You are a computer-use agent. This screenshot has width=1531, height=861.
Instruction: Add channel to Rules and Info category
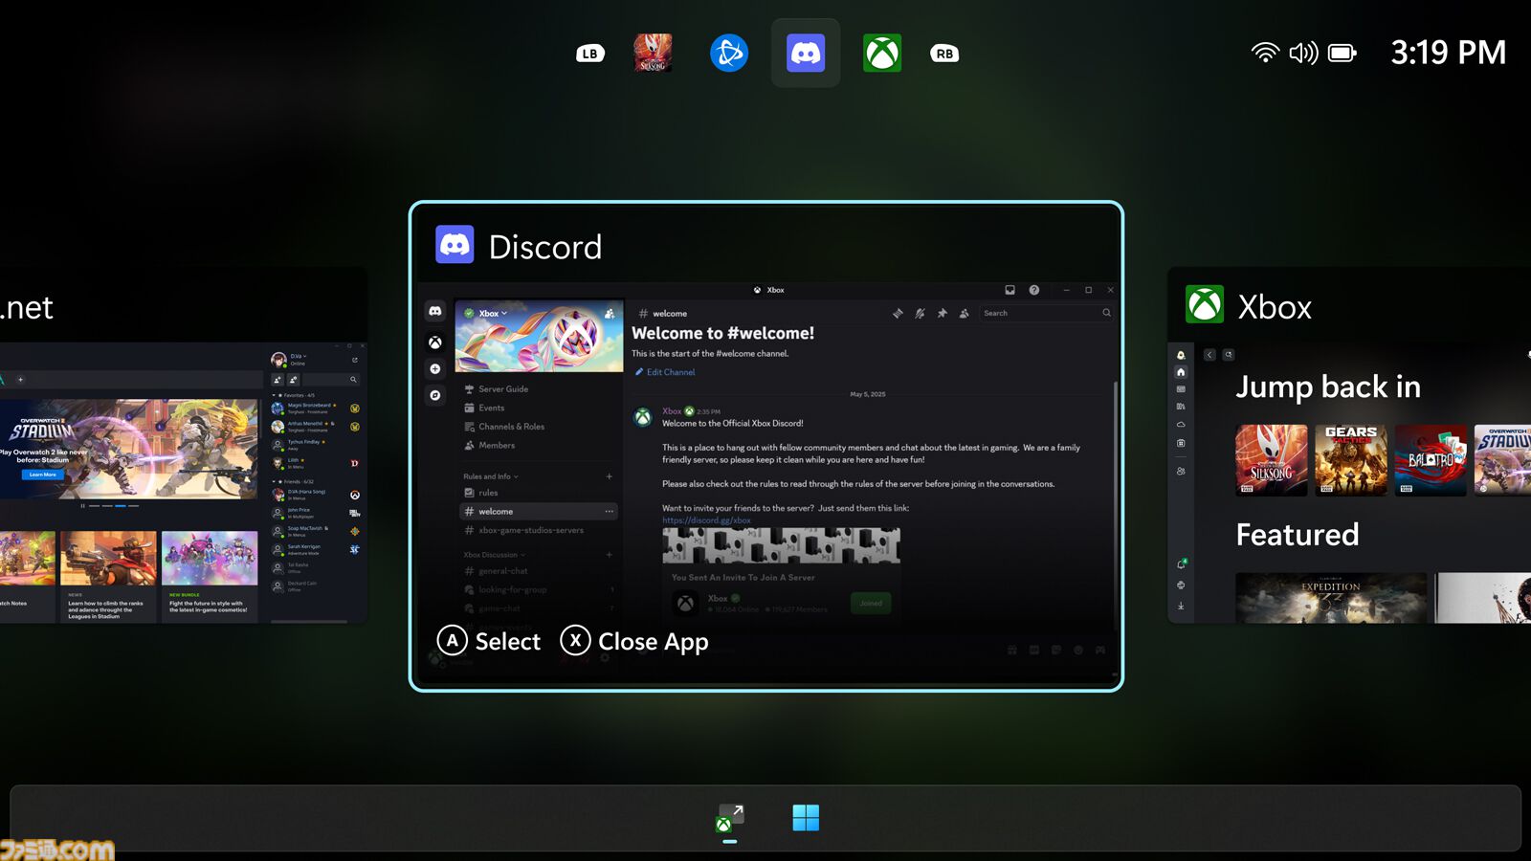coord(610,476)
